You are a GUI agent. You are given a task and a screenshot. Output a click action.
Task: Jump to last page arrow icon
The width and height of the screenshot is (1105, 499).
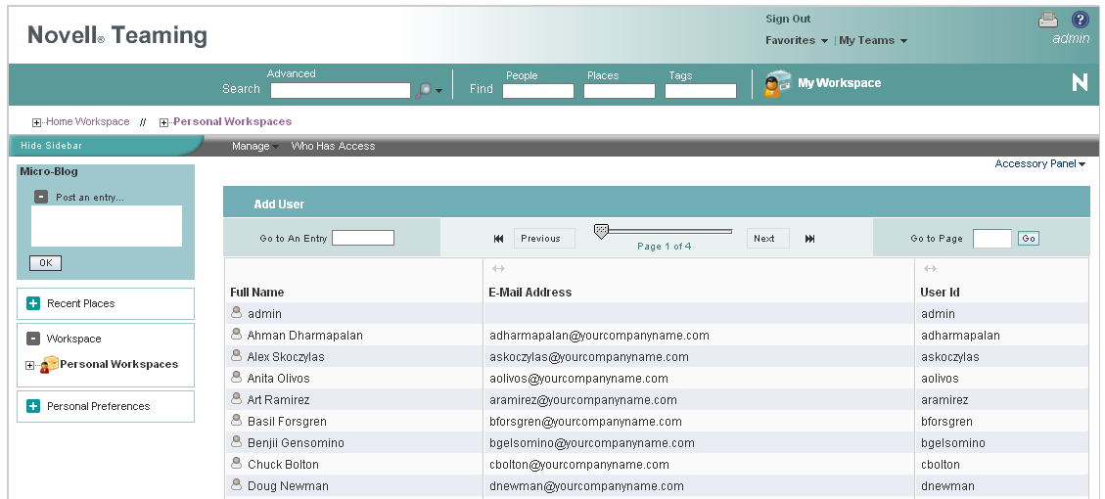[x=809, y=239]
